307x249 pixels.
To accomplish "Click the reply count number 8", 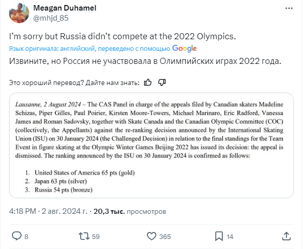I will coord(26,236).
